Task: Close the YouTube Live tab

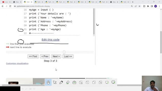Action: tap(10, 2)
